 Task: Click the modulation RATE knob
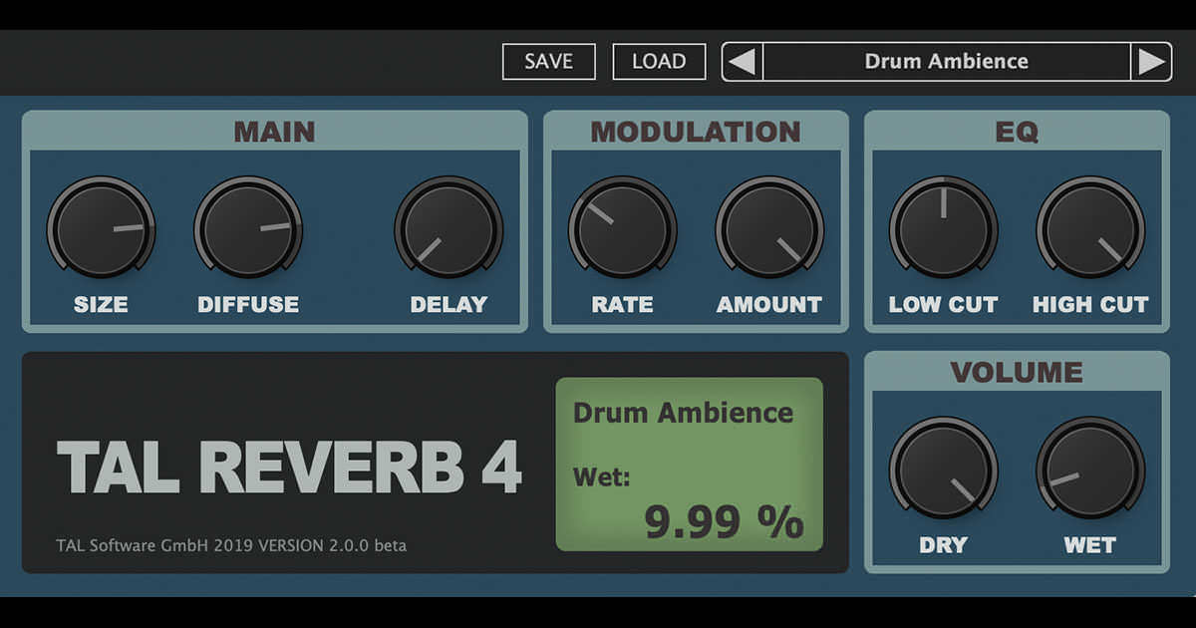[622, 228]
